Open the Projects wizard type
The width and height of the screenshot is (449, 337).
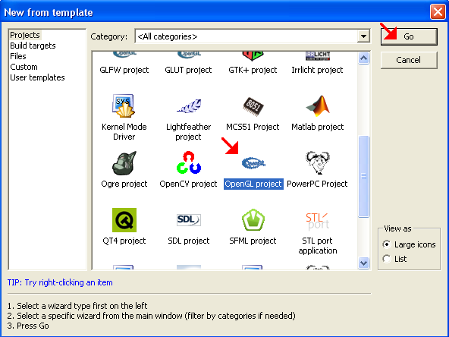coord(25,35)
